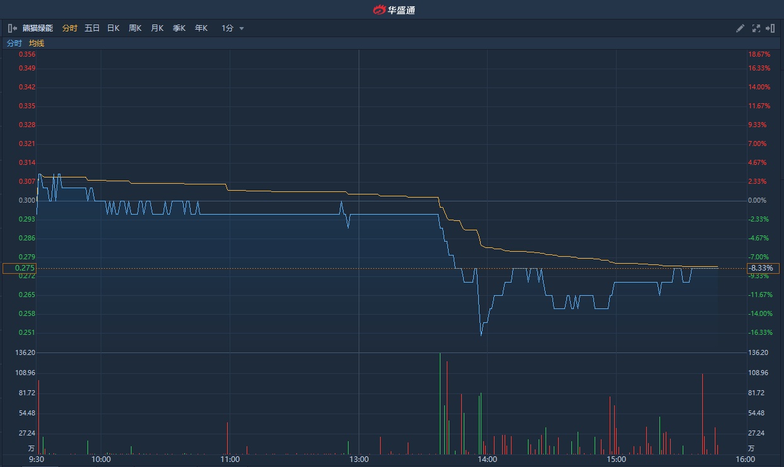Open the 日K daily candlestick tab
Viewport: 784px width, 467px height.
point(113,28)
